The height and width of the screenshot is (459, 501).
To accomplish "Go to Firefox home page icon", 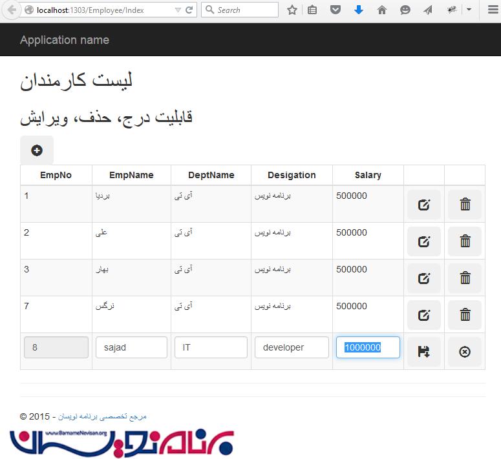I will pyautogui.click(x=382, y=10).
